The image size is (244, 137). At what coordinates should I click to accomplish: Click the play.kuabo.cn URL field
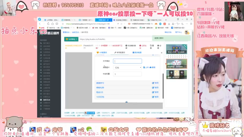tap(115, 39)
